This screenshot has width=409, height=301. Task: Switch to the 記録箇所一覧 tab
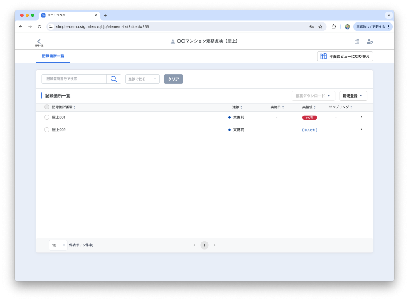53,56
